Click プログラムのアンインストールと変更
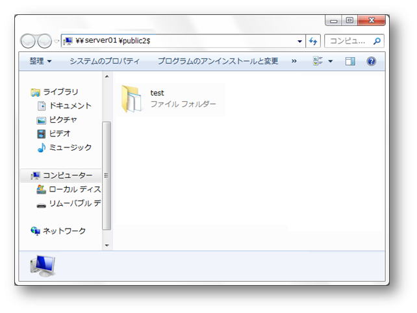The image size is (417, 313). coord(218,61)
